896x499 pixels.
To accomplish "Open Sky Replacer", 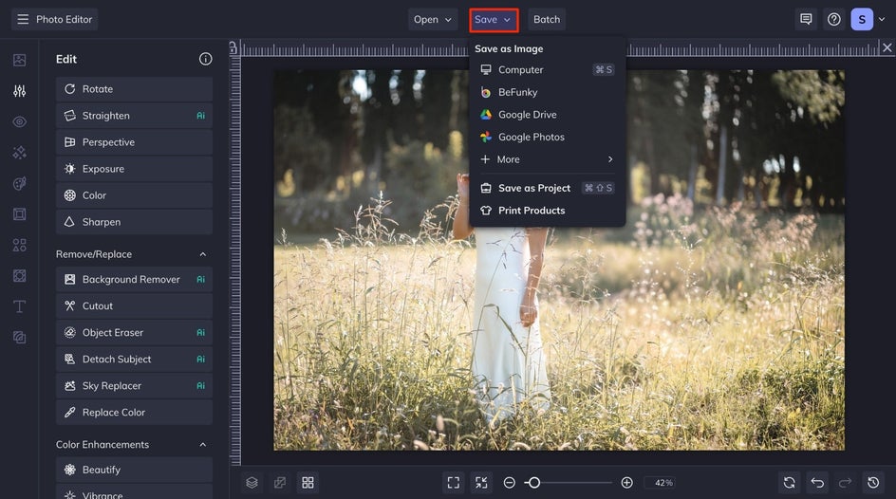I will point(134,386).
